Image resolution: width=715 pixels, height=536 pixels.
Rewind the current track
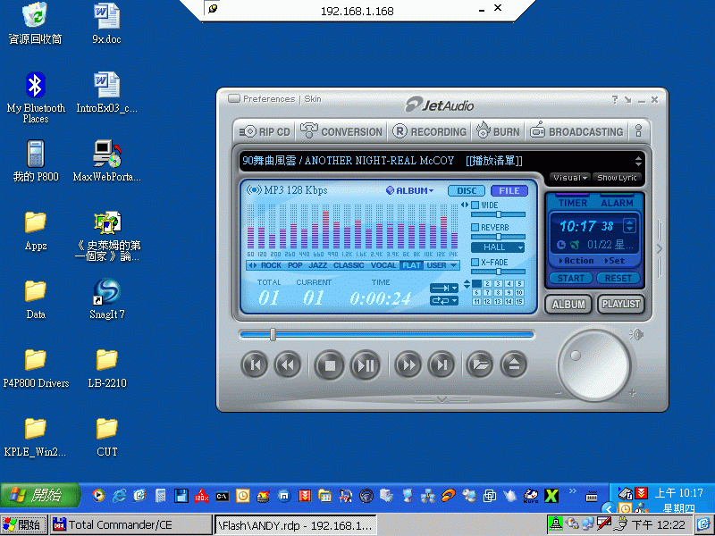pyautogui.click(x=287, y=364)
